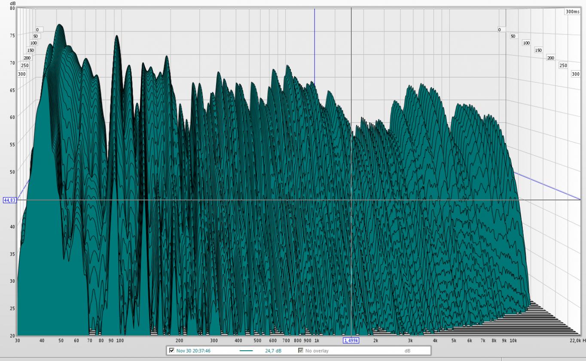Click the teal trace line color sample
The height and width of the screenshot is (361, 586).
pos(246,351)
